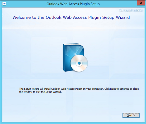Click the window title text

pos(73,4)
